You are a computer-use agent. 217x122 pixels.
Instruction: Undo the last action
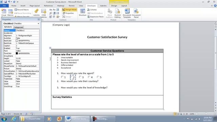9,2
